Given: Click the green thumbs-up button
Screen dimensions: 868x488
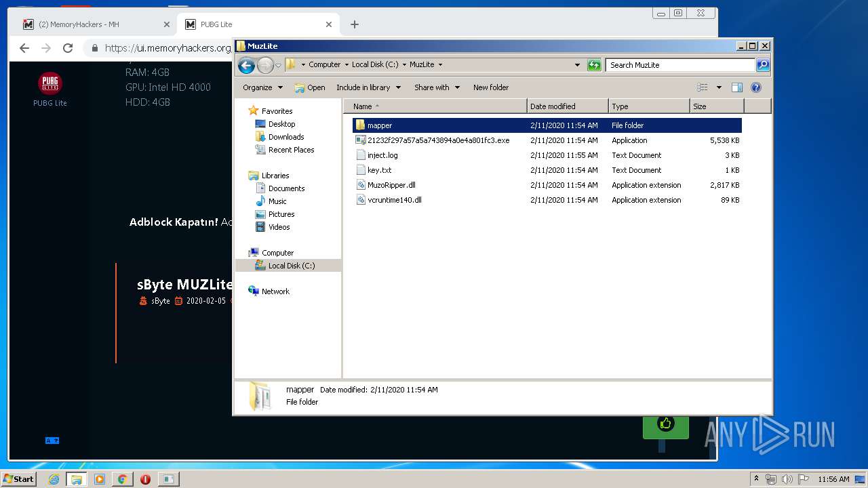Looking at the screenshot, I should tap(666, 425).
